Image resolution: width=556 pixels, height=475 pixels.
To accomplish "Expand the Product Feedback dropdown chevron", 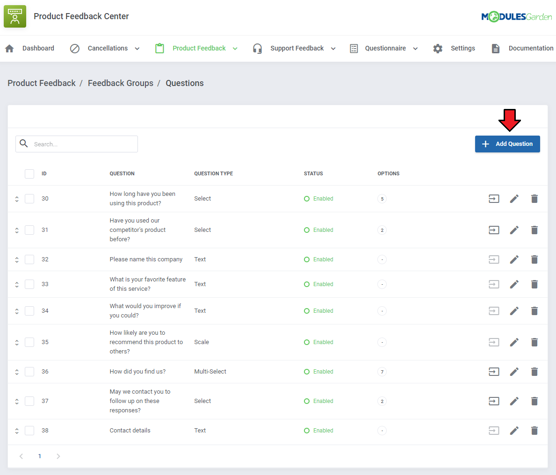I will pos(235,49).
